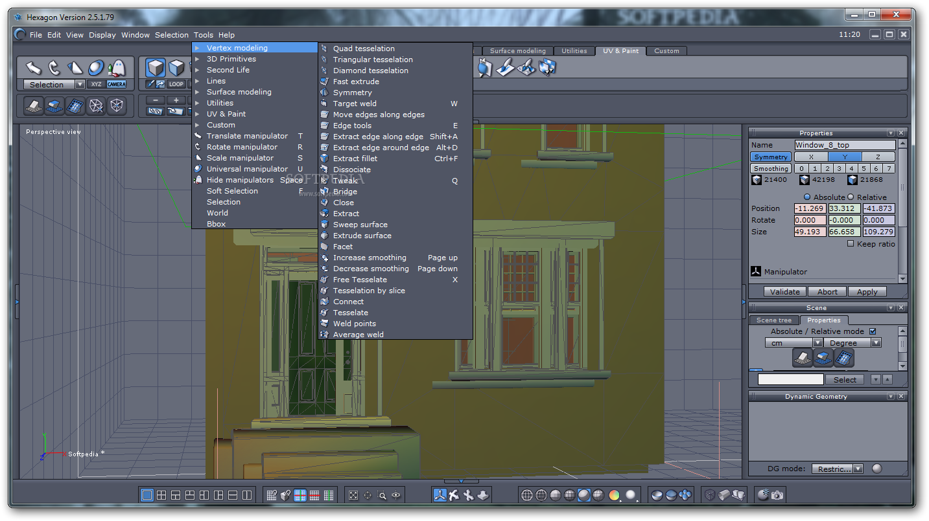
Task: Click the Apply button
Action: pos(867,292)
